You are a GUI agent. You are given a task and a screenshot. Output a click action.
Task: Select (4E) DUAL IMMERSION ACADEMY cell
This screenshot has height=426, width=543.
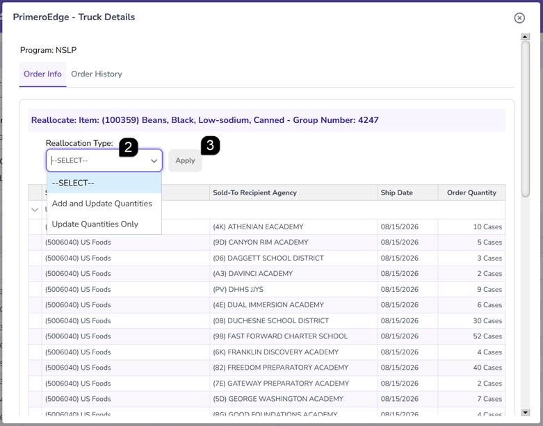(x=293, y=305)
